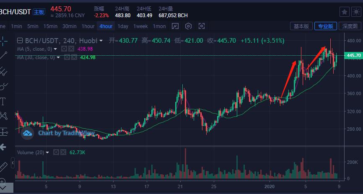
Task: Collapse the left drawing toolbar handle
Action: coord(13,163)
